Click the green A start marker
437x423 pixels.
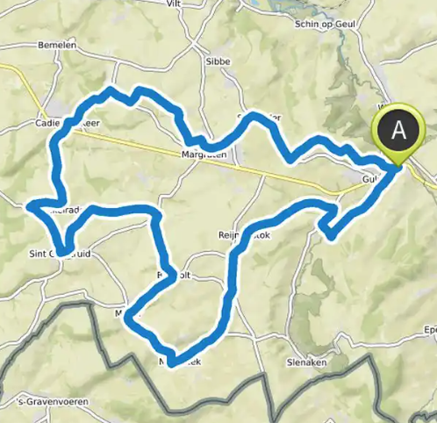click(x=398, y=134)
